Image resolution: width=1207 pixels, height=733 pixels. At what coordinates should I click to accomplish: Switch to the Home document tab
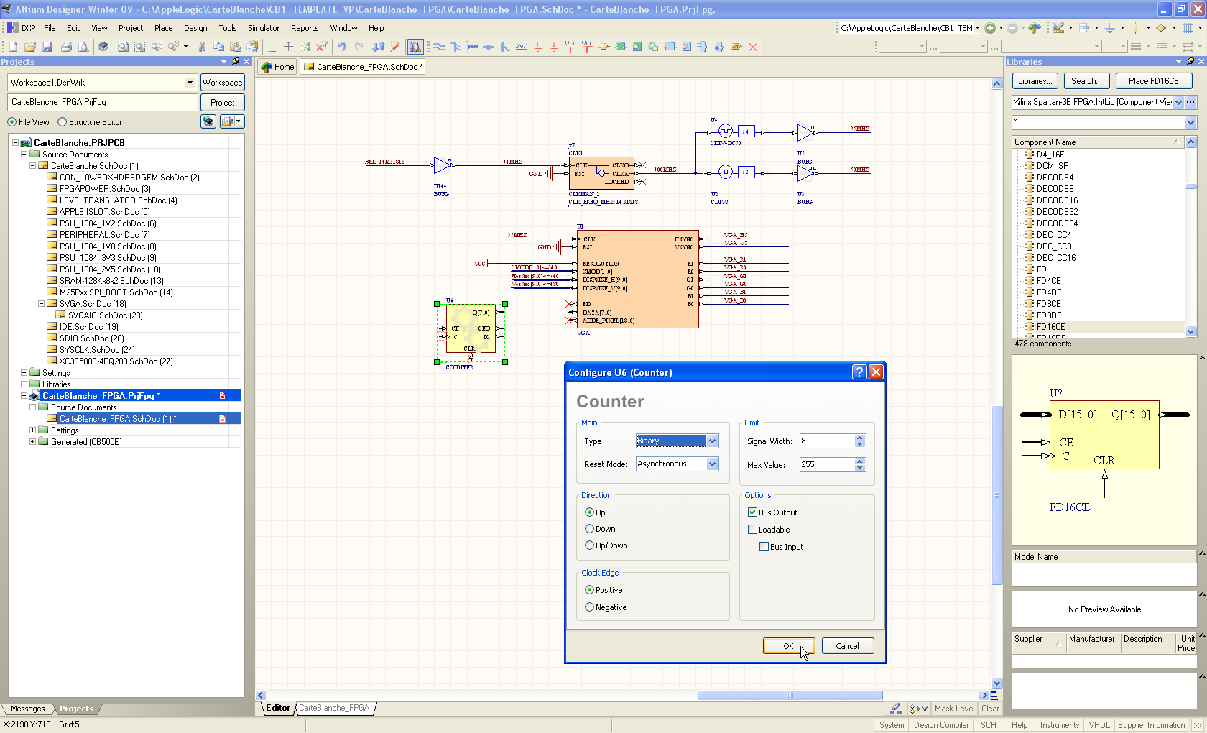click(277, 67)
